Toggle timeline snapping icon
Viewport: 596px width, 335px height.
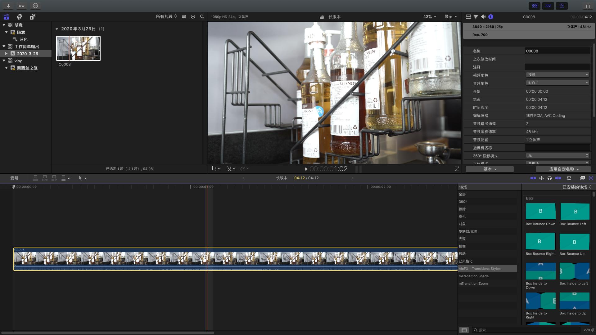point(558,178)
